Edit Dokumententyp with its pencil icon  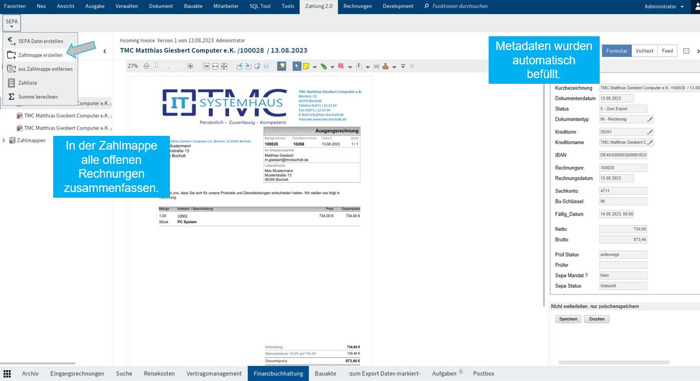650,119
